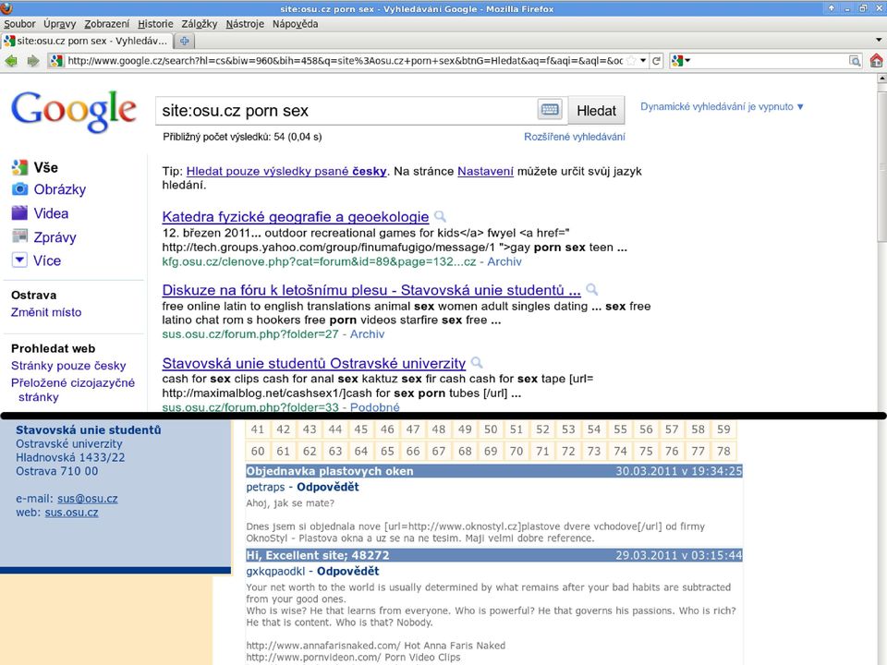Open the Katedra fyzické geografie a geoekologie result

pos(296,216)
